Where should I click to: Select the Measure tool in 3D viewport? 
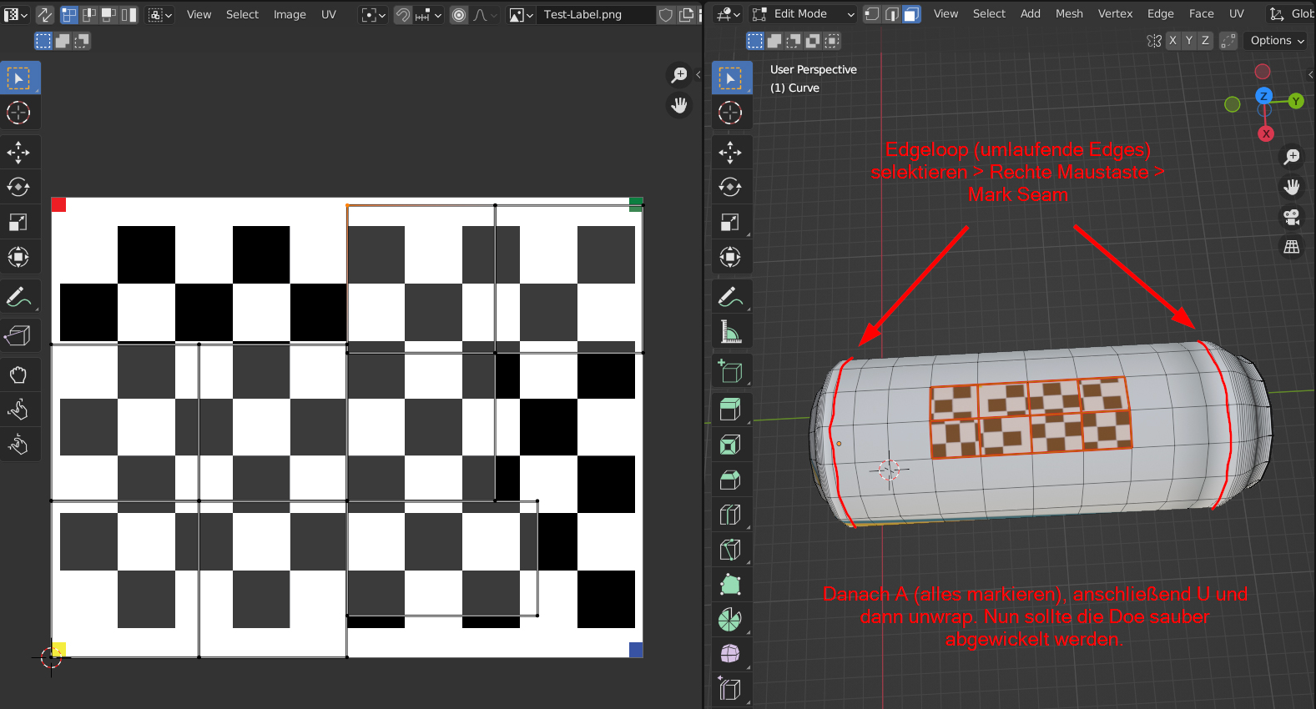(x=730, y=332)
